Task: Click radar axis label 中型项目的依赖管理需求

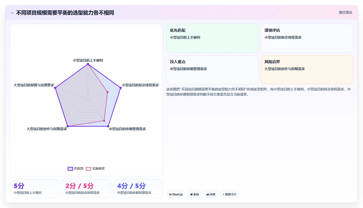Action: pyautogui.click(x=127, y=129)
